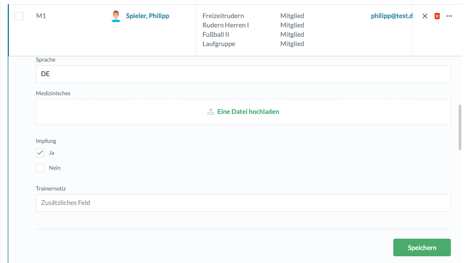Click the Eine Datei hochladen text
The width and height of the screenshot is (468, 263).
click(249, 112)
